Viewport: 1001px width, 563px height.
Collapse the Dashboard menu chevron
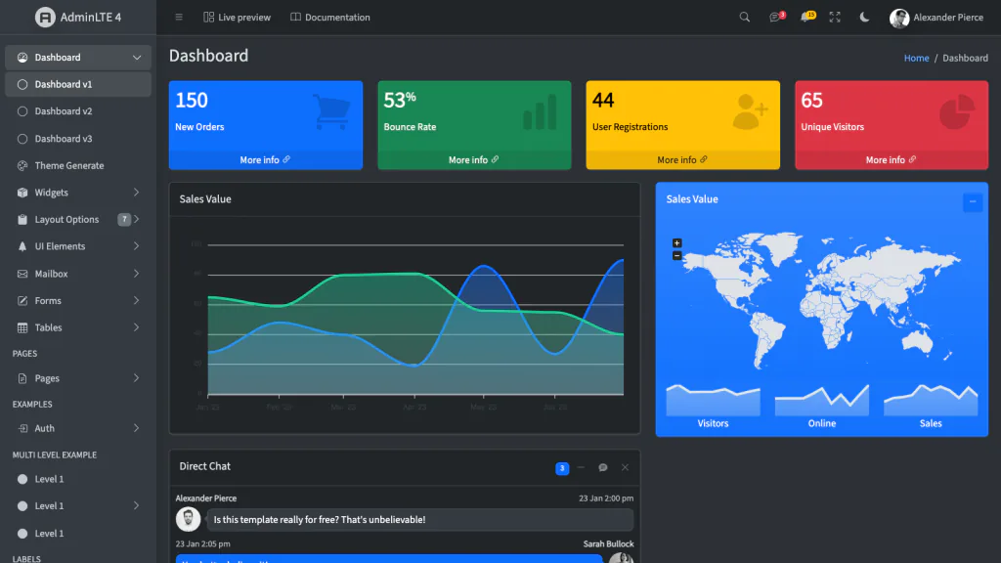coord(137,58)
